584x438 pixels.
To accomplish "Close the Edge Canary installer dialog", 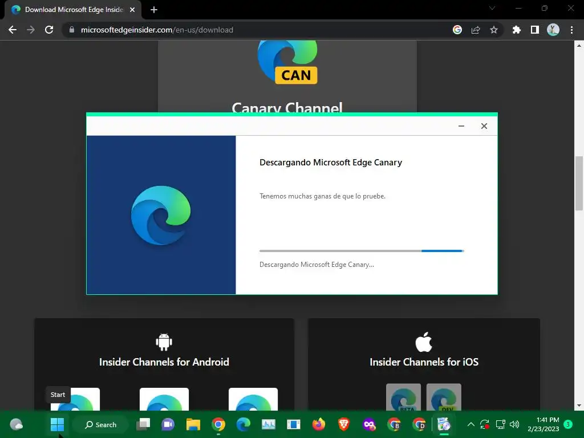I will [x=484, y=126].
